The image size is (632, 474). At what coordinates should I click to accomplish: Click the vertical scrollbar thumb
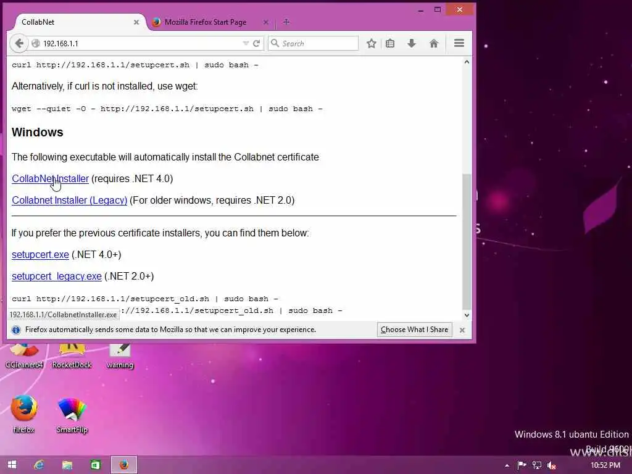467,241
